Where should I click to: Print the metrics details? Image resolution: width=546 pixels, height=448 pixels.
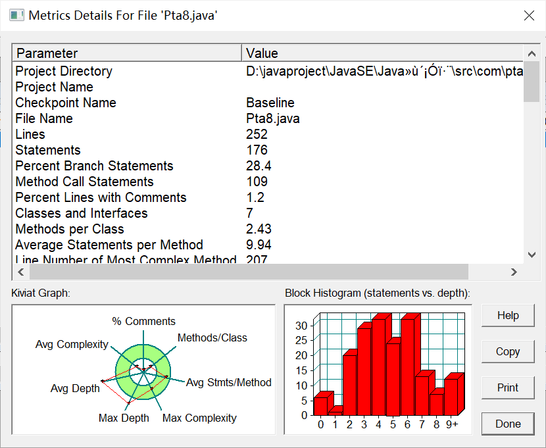point(508,387)
